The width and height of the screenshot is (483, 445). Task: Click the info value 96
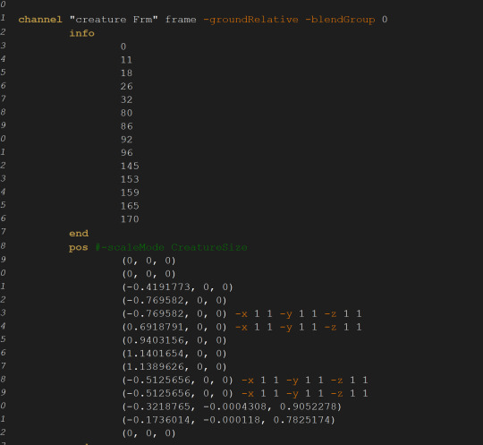[x=127, y=152]
